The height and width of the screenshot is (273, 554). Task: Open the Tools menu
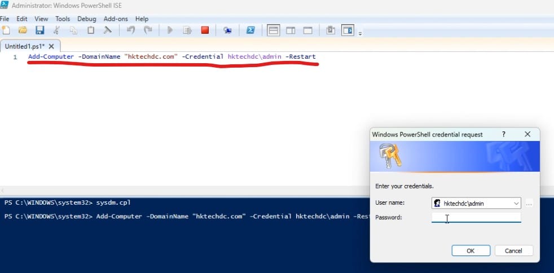coord(63,19)
